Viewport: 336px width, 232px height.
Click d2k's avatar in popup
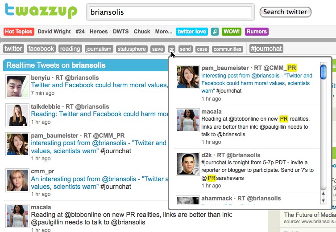tap(188, 164)
